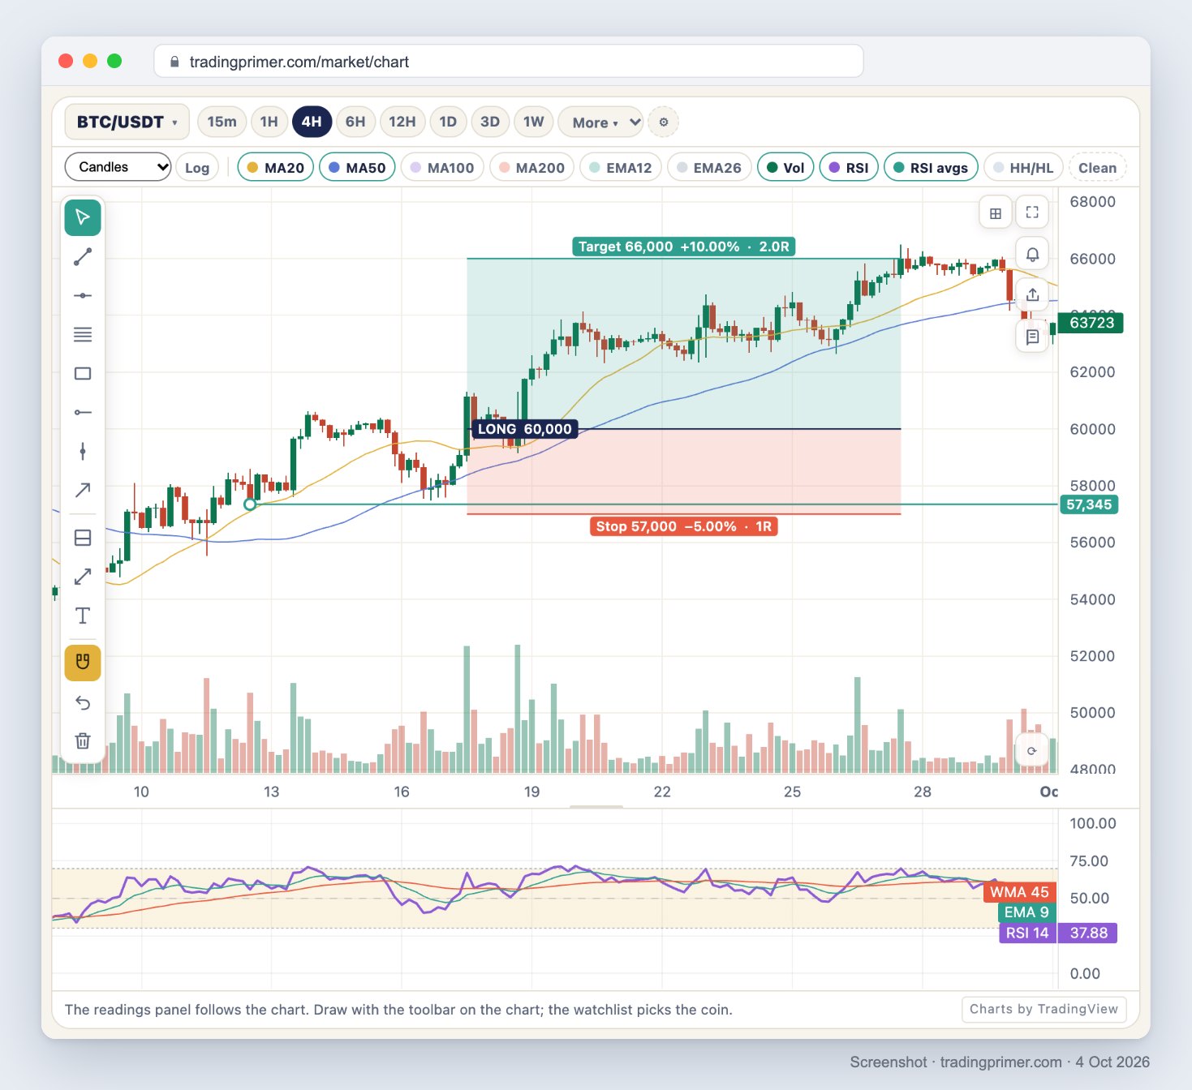Open the chart settings gear

[664, 122]
